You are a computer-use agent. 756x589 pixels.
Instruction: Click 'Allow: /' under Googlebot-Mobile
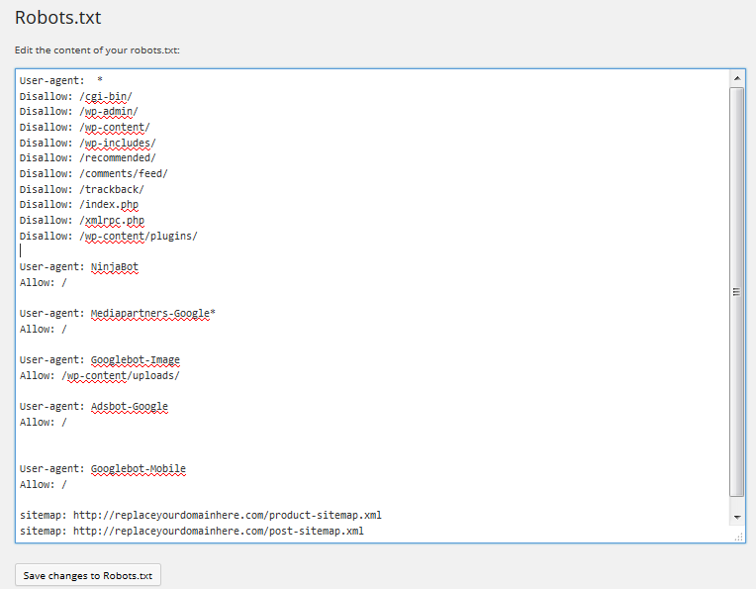coord(44,484)
